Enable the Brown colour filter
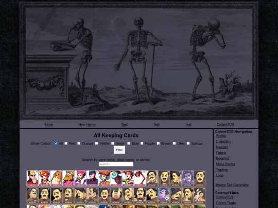The height and width of the screenshot is (208, 278). click(x=158, y=143)
